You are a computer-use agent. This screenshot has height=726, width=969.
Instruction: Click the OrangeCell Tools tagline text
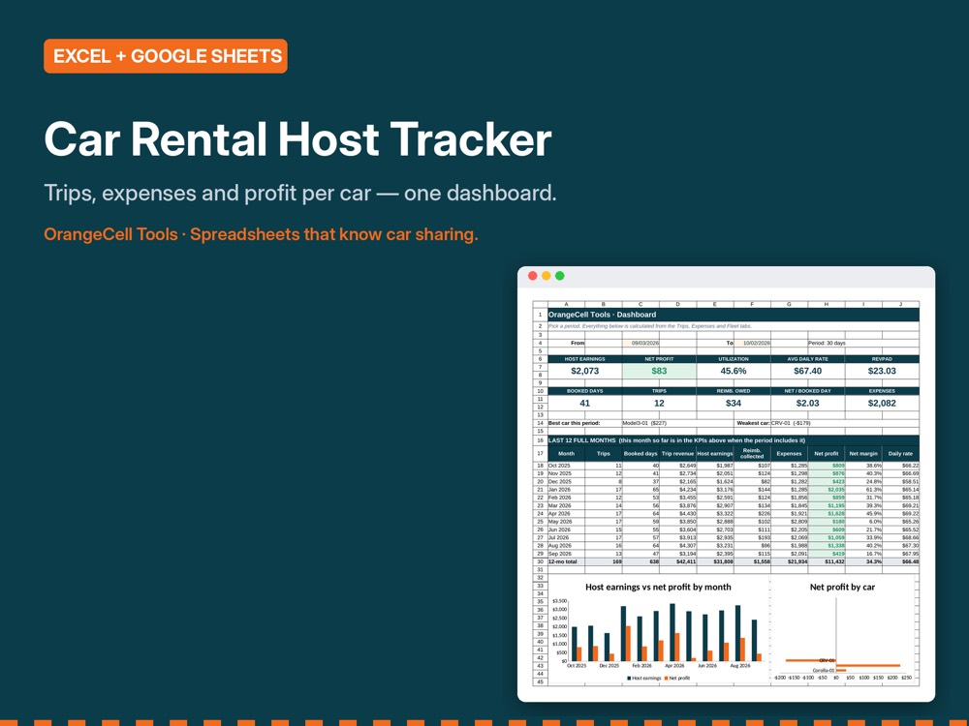(261, 234)
